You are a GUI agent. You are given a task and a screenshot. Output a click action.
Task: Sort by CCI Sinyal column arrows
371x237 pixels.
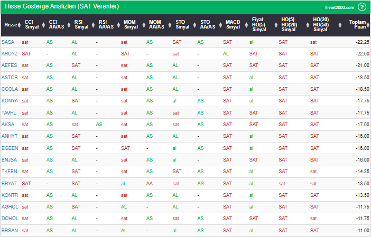43,25
